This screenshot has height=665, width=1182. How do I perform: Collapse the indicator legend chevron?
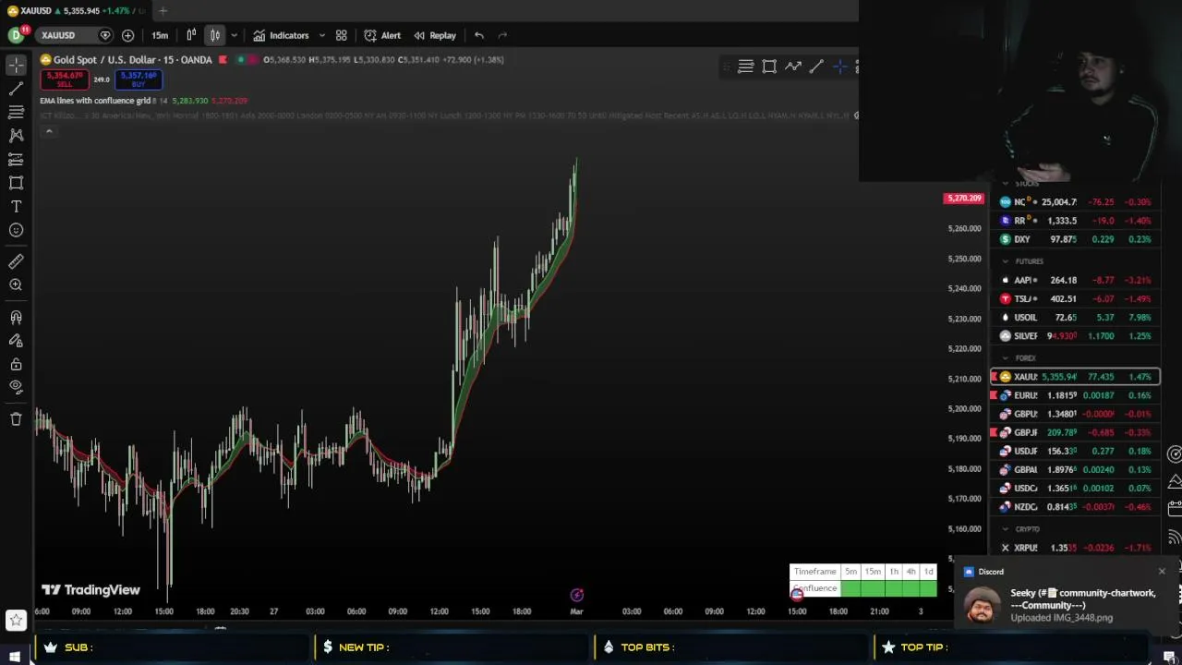point(49,132)
